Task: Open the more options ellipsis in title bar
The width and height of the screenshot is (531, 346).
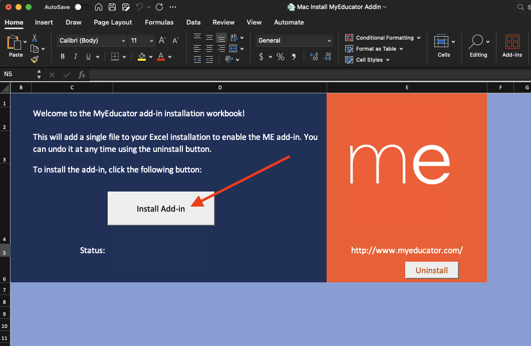Action: pos(173,7)
